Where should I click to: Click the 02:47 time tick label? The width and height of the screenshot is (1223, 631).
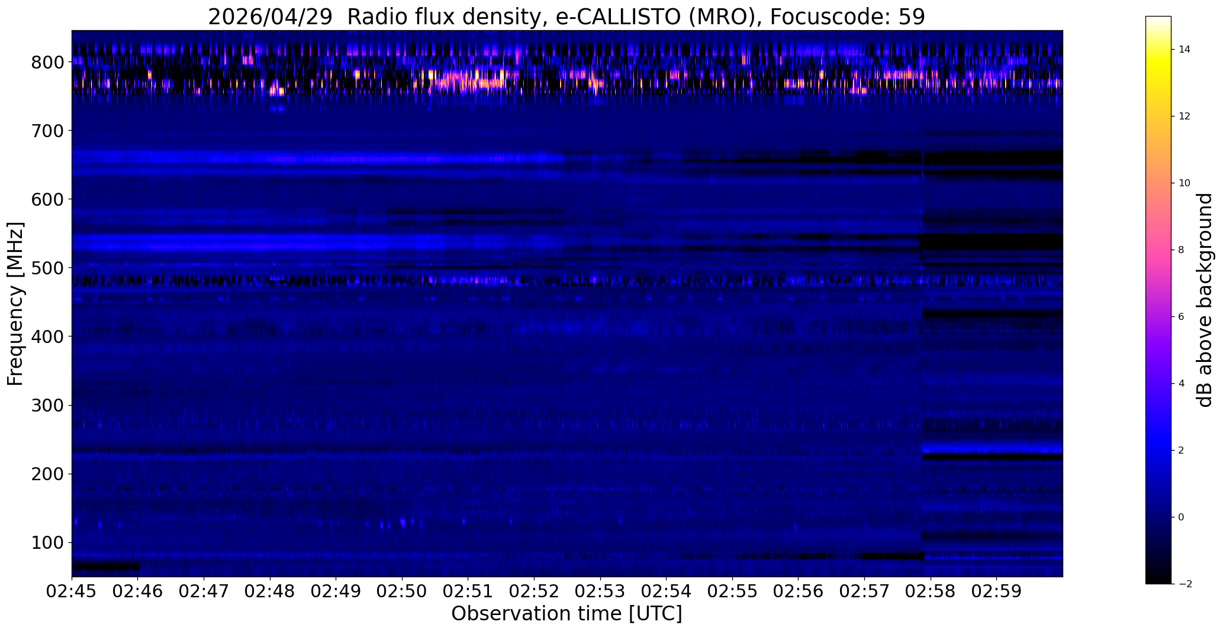[x=204, y=592]
